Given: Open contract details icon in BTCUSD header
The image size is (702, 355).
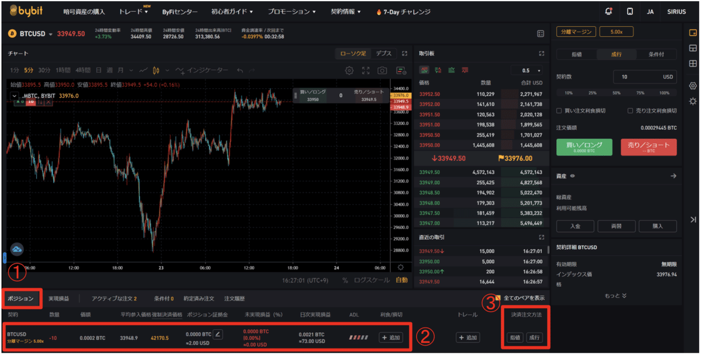Looking at the screenshot, I should click(541, 34).
